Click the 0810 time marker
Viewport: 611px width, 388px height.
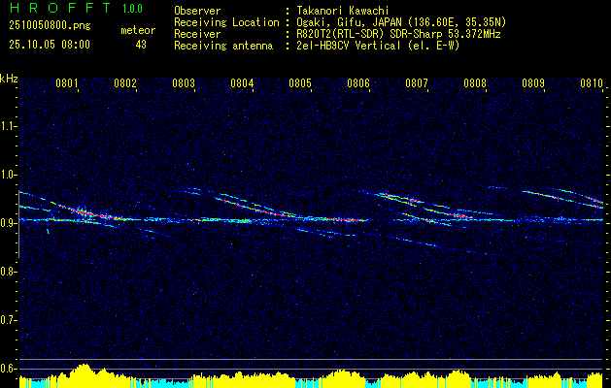592,83
